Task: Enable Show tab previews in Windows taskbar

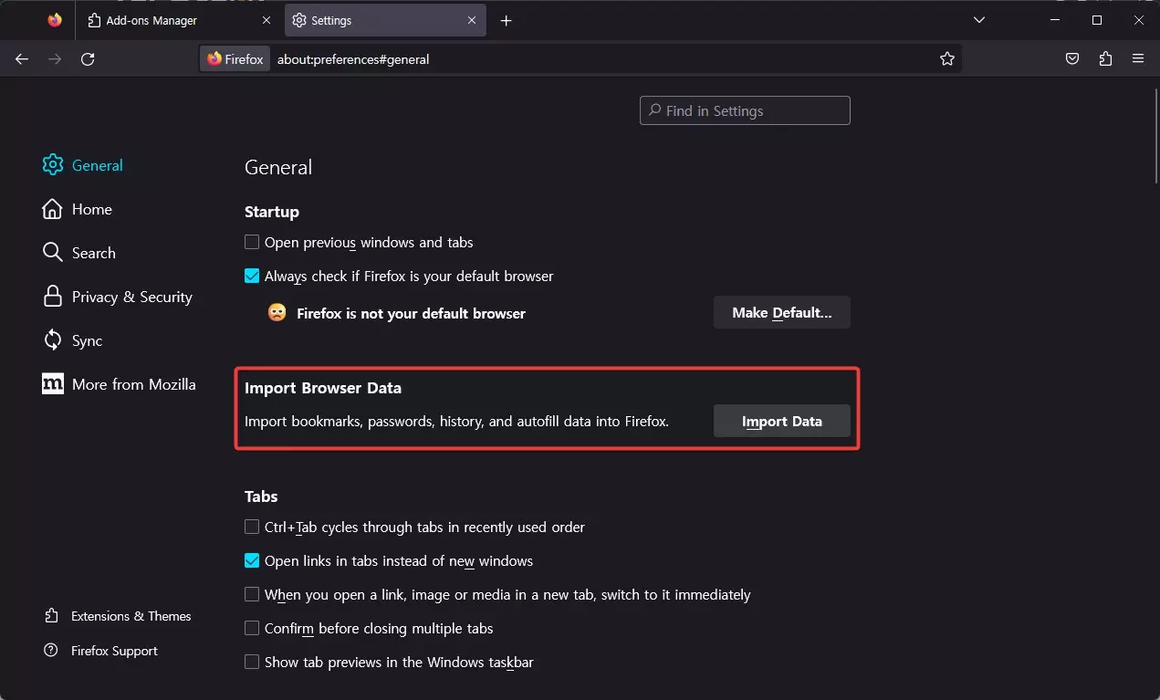Action: click(252, 662)
